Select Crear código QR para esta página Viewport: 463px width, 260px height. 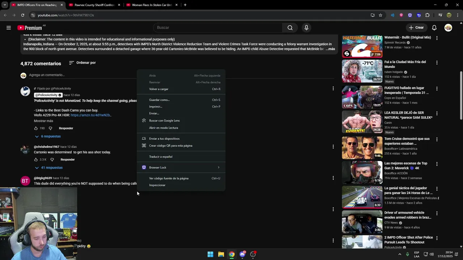[x=181, y=146]
